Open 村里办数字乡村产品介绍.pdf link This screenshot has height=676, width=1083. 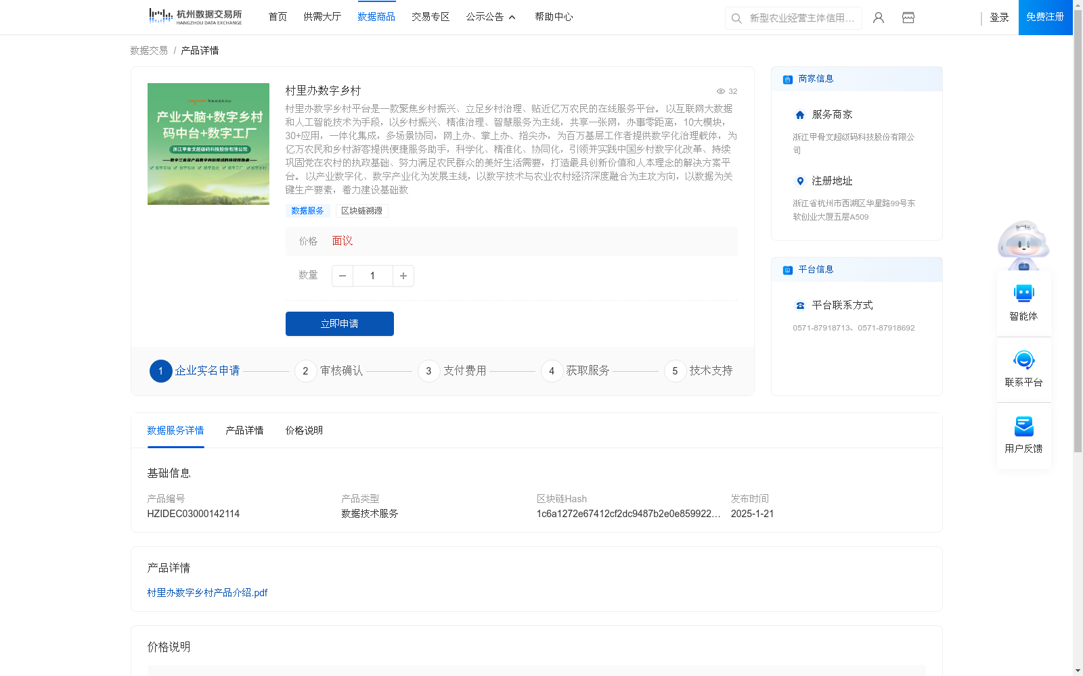click(x=207, y=593)
